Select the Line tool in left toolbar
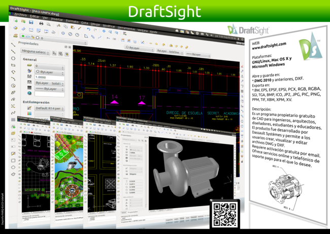The image size is (330, 234). tap(13, 44)
